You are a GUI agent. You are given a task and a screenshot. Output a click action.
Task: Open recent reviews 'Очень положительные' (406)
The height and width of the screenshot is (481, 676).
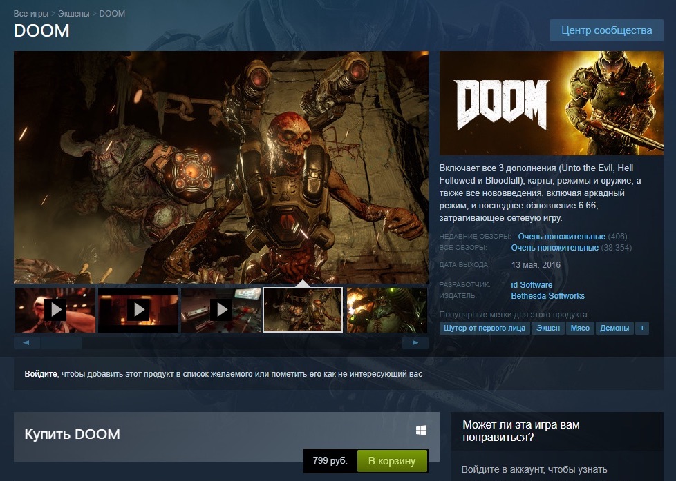pyautogui.click(x=561, y=237)
